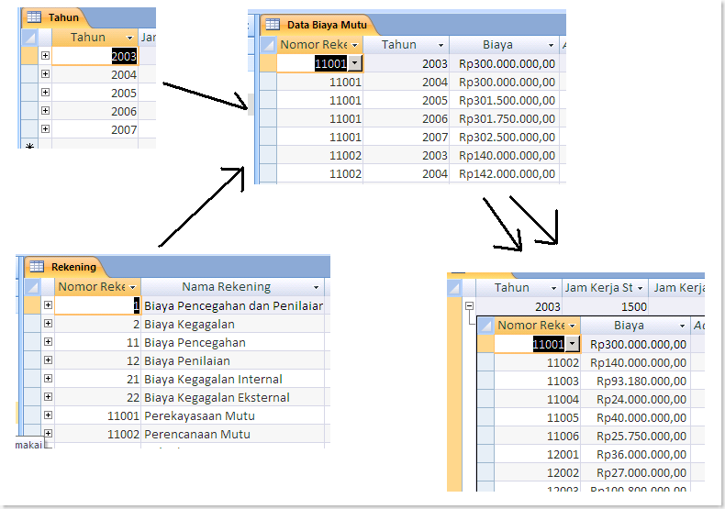Click Rp93.180.000,00 cell
Viewport: 725px width, 509px height.
635,381
